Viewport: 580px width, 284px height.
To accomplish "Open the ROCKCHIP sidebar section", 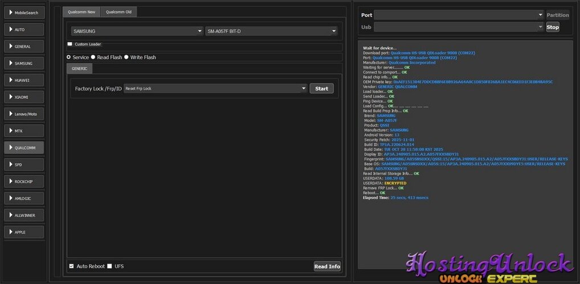I will pos(24,181).
